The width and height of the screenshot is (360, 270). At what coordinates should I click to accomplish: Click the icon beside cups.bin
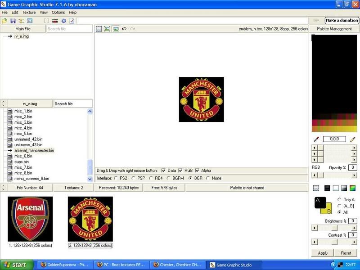pos(10,162)
